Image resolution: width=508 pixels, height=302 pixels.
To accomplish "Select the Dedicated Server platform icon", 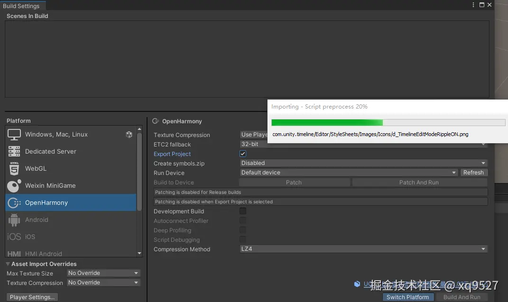I will tap(14, 152).
